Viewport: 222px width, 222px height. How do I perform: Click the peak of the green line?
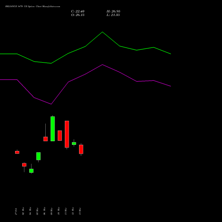coord(103,32)
